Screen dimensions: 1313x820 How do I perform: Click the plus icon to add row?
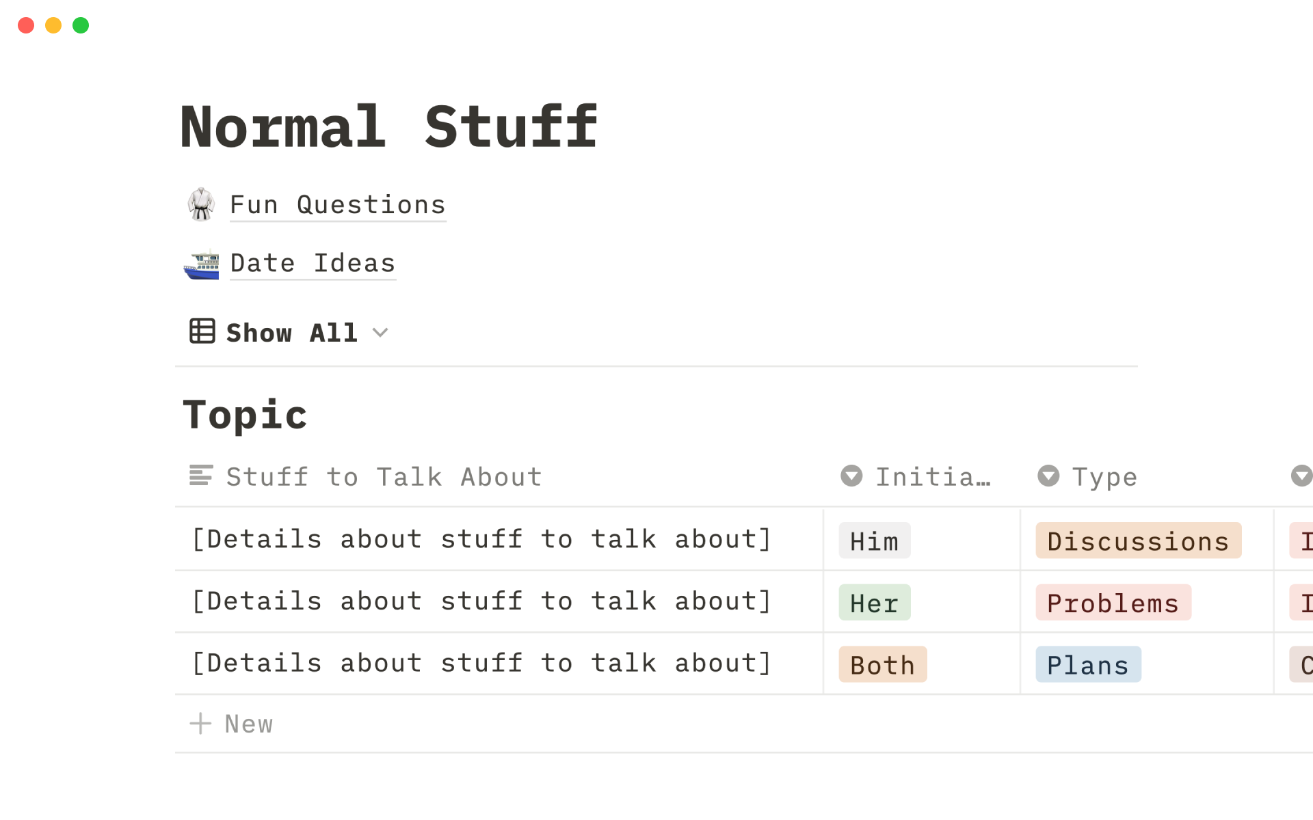tap(200, 723)
